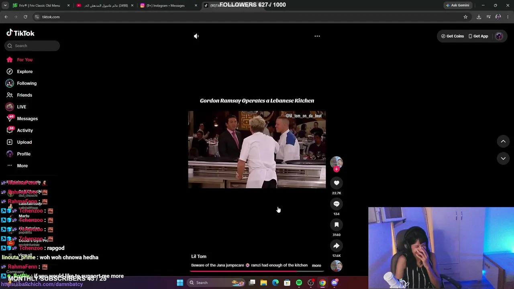
Task: Open the sound disc thumbnail
Action: (337, 266)
